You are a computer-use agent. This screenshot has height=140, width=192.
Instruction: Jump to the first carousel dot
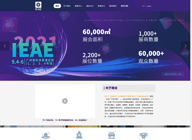[89, 78]
